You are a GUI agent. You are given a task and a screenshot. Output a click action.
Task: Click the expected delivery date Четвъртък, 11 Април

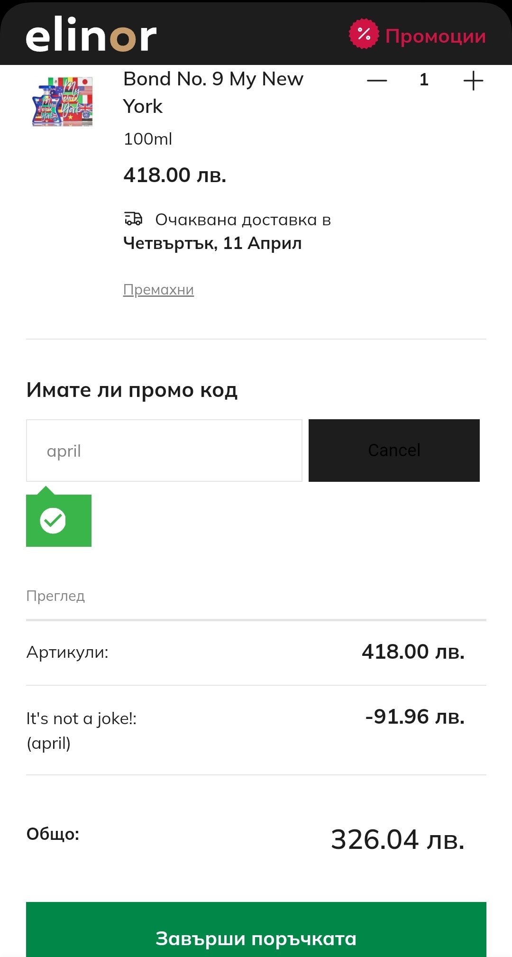(x=212, y=243)
